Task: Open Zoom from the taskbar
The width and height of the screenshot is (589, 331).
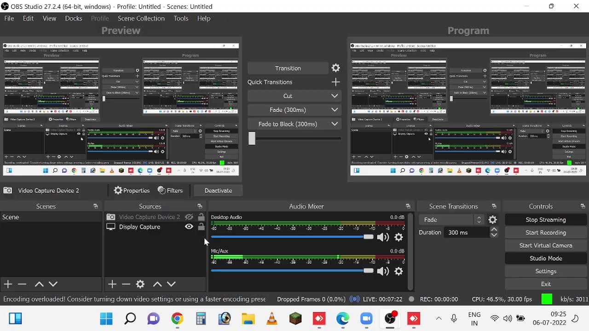Action: (366, 319)
